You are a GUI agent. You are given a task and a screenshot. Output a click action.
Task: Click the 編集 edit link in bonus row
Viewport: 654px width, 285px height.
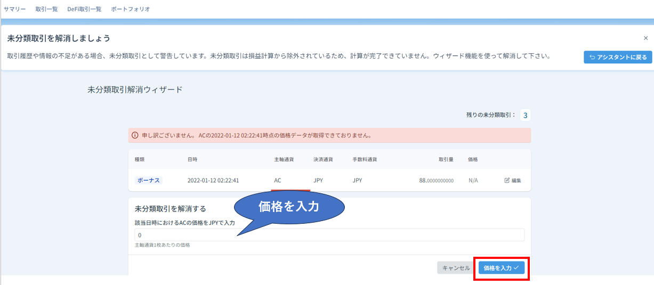513,181
